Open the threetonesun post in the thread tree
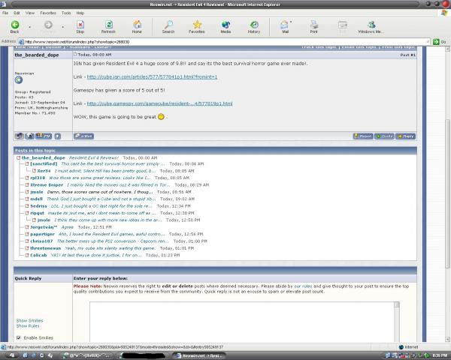 [x=46, y=248]
